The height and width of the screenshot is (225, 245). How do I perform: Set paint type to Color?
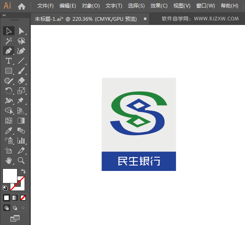pos(6,198)
